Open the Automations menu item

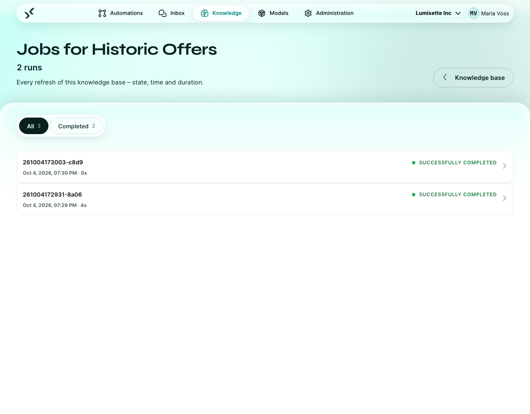[120, 13]
